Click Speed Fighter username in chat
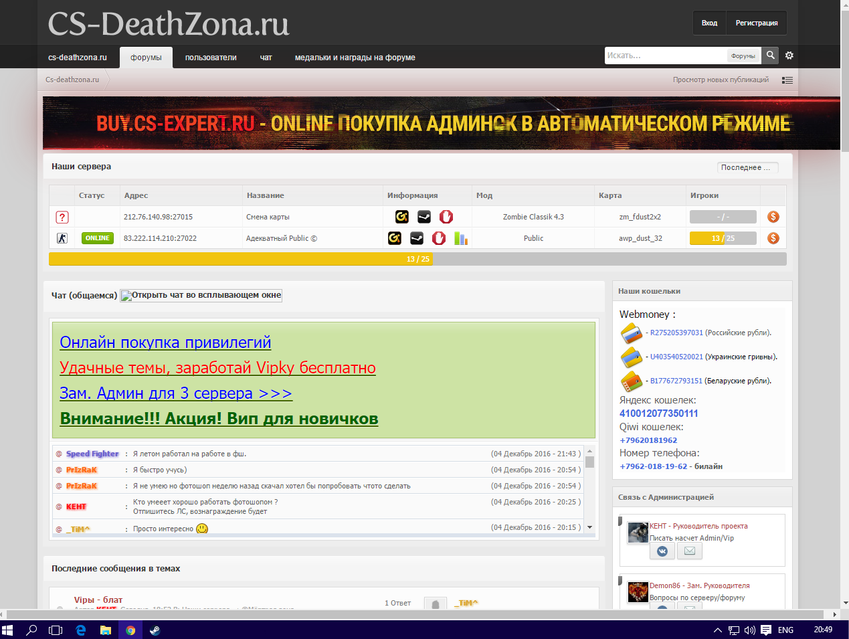This screenshot has width=849, height=639. click(92, 454)
